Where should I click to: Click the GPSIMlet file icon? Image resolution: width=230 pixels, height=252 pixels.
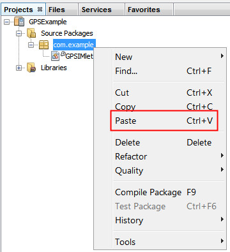point(56,56)
